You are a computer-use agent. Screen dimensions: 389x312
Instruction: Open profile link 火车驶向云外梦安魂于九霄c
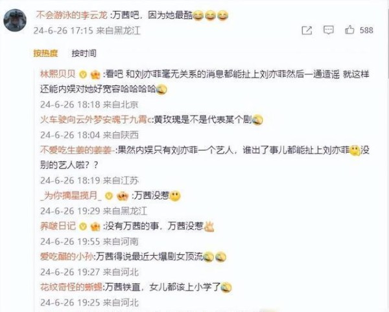[96, 120]
